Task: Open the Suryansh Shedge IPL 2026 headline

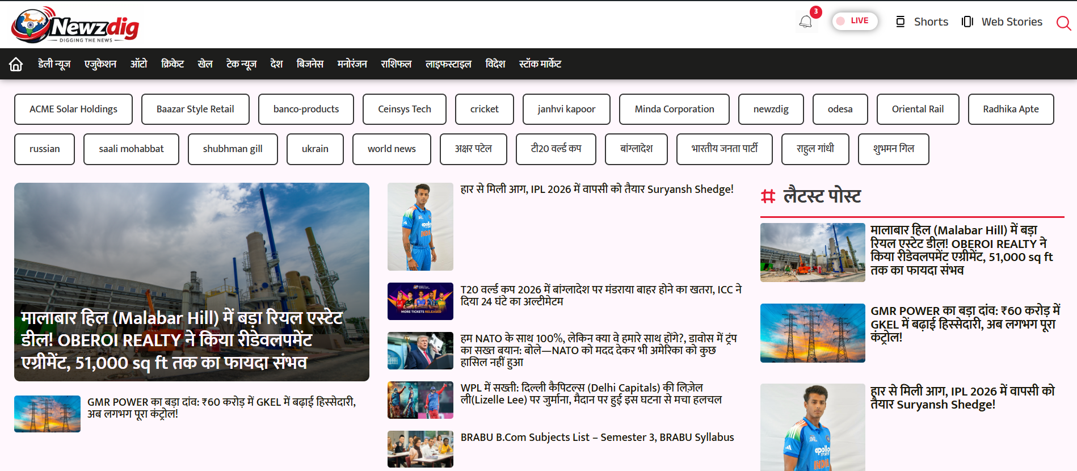Action: click(x=596, y=190)
